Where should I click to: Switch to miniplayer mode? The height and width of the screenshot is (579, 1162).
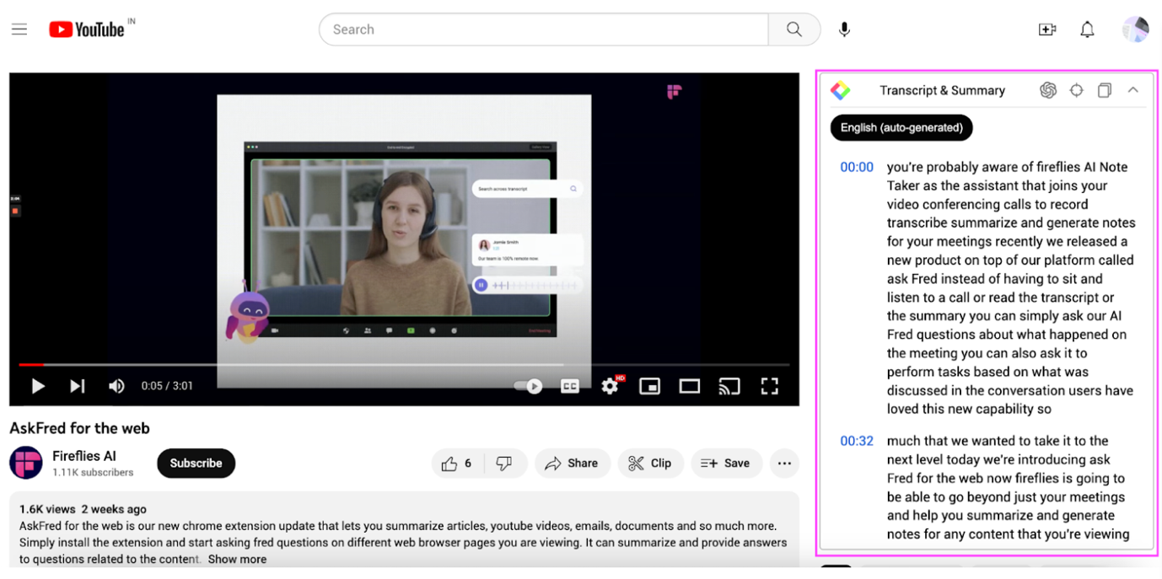(649, 386)
